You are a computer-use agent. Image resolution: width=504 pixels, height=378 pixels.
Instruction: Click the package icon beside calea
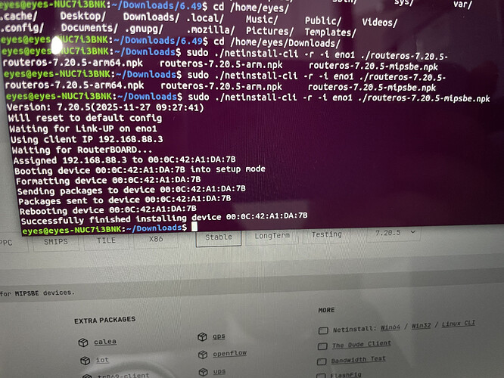tap(83, 342)
